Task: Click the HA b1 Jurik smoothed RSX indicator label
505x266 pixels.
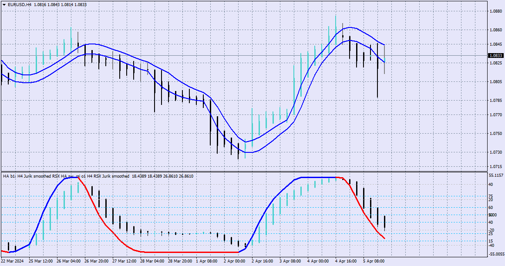Action: pyautogui.click(x=66, y=176)
